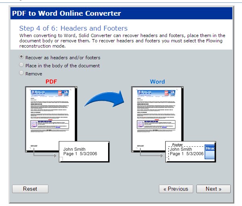Go back with the Previous button
242x206 pixels.
(175, 189)
